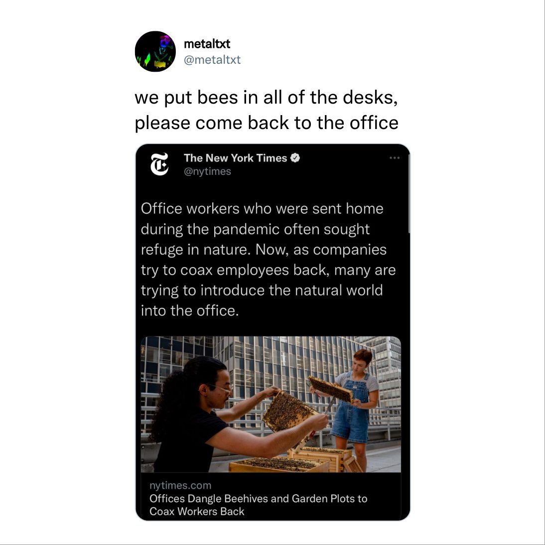
Task: Open the three-dot more options menu
Action: coord(395,158)
